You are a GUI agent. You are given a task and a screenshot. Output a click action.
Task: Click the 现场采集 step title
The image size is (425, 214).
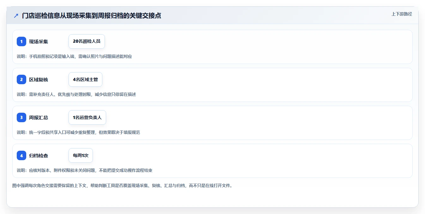point(39,41)
